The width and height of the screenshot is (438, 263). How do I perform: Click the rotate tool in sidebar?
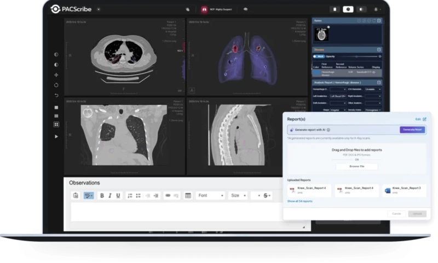click(x=56, y=85)
